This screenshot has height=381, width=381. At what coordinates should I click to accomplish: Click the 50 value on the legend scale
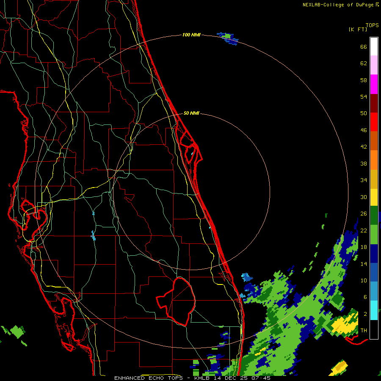[x=364, y=113]
